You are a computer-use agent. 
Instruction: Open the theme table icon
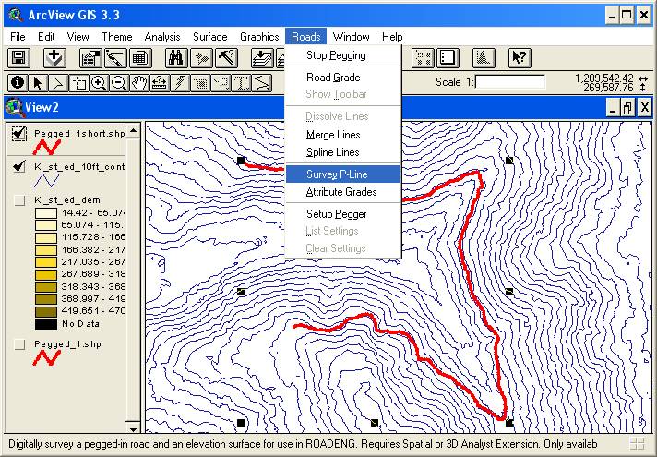(139, 58)
